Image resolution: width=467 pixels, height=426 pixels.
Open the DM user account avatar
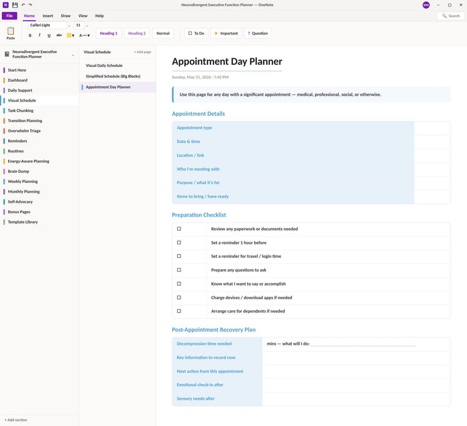426,5
